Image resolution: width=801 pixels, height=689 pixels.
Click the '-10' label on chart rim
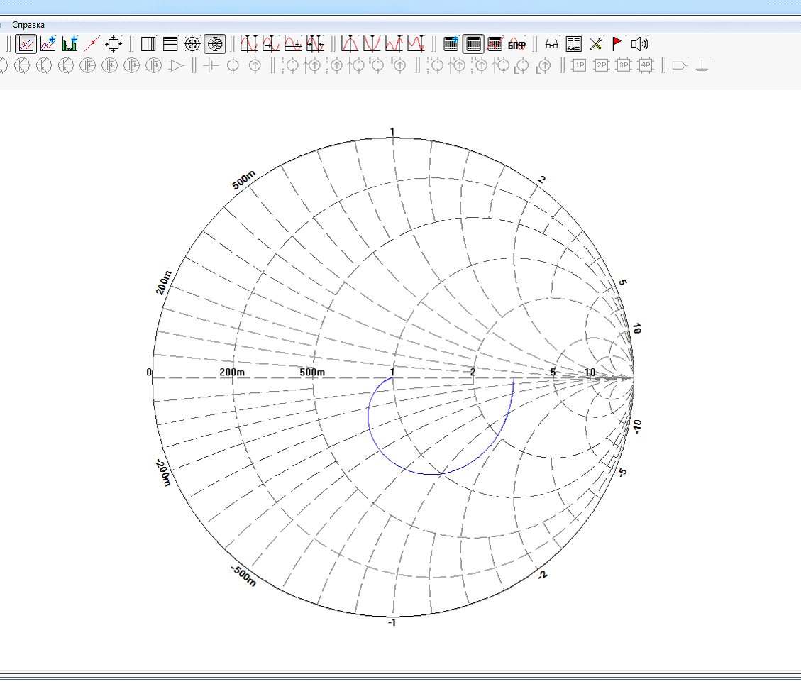click(x=636, y=426)
